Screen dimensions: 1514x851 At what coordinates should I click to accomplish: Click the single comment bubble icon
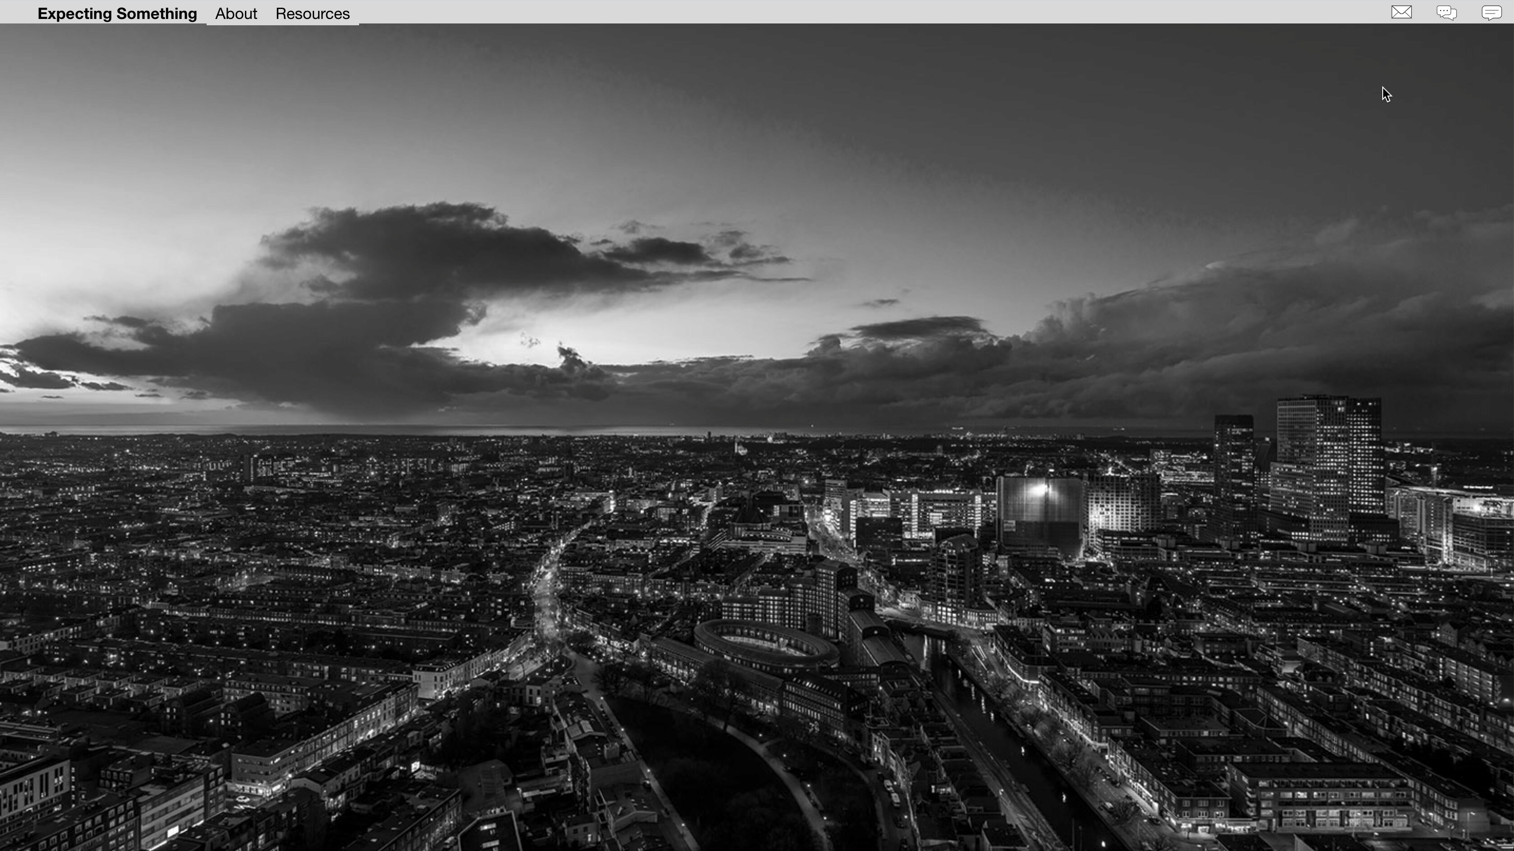point(1491,12)
